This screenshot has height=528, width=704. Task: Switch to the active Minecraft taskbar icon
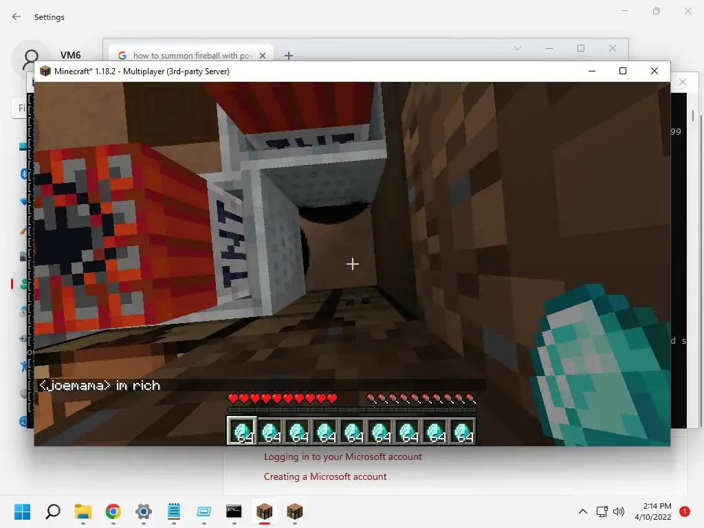coord(265,511)
